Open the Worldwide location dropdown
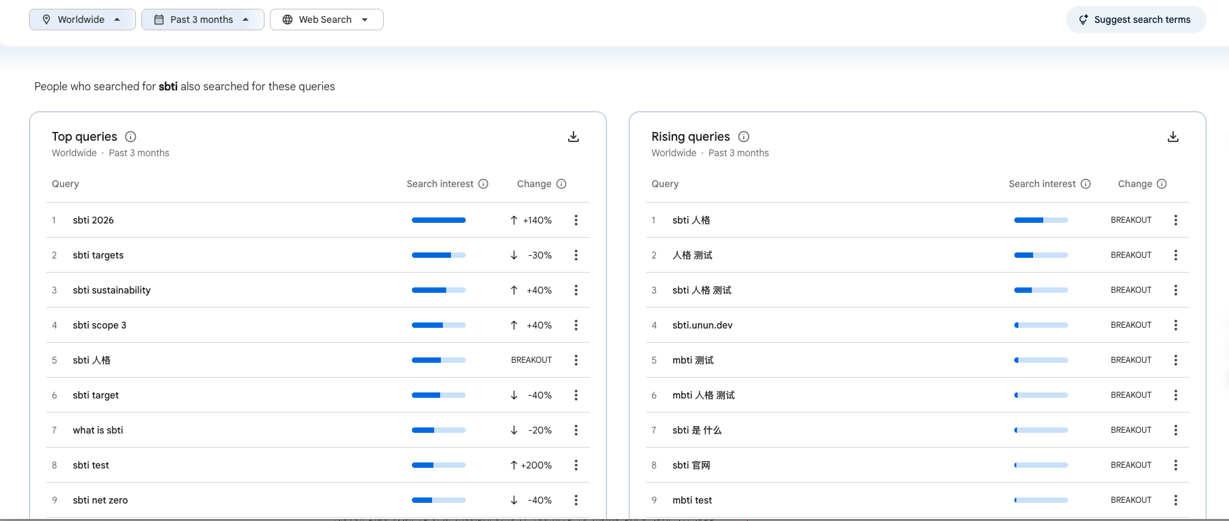The width and height of the screenshot is (1229, 521). coord(82,20)
